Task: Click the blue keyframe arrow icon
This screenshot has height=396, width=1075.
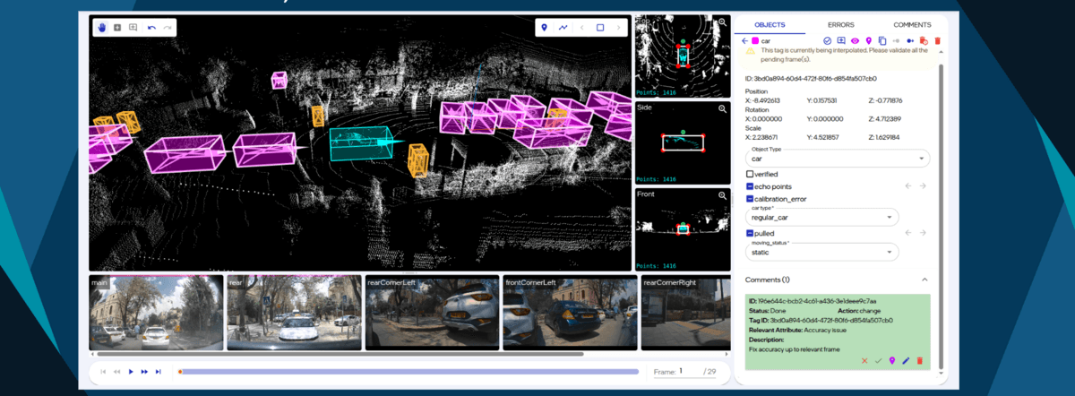Action: pos(910,40)
